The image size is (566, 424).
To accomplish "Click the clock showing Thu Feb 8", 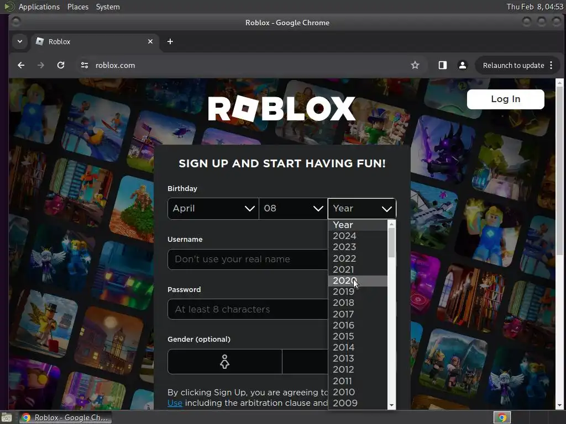I will pos(534,7).
